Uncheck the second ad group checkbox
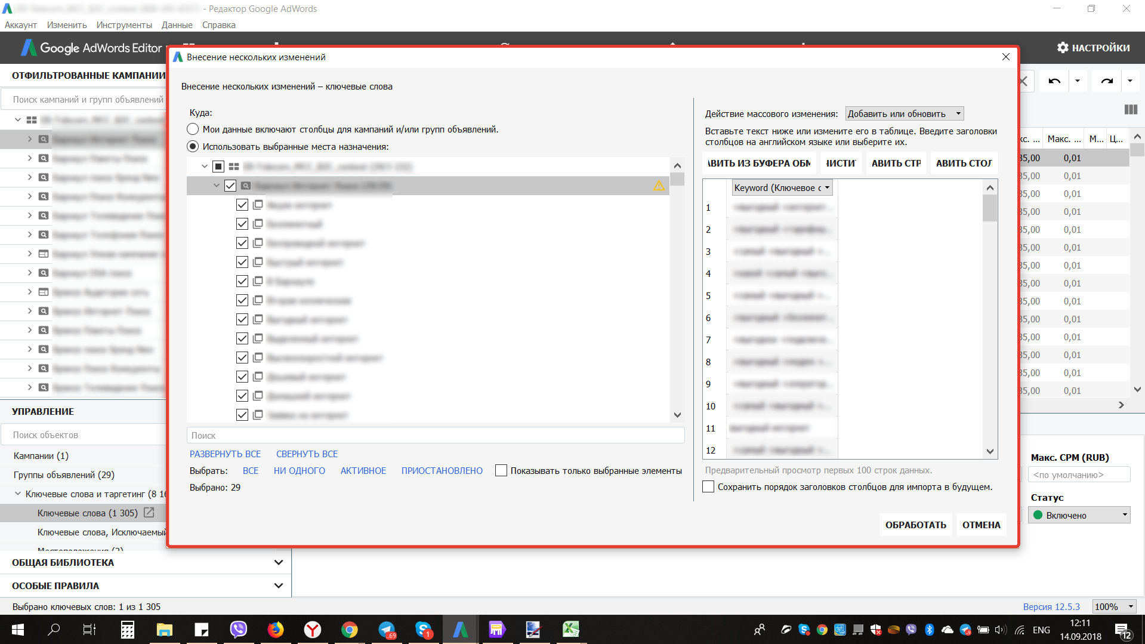 click(x=242, y=224)
